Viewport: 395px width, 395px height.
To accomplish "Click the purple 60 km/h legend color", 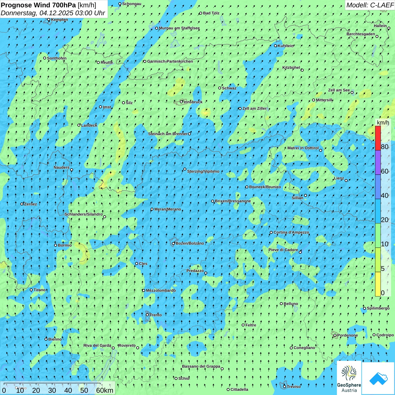I will (x=378, y=163).
